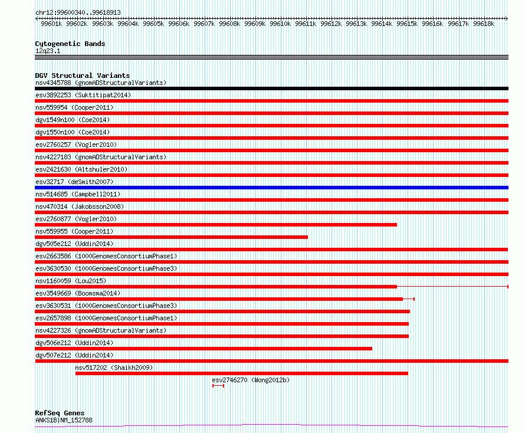The height and width of the screenshot is (433, 525).
Task: Click the magenta ANKS1B gene track line
Action: tap(271, 426)
